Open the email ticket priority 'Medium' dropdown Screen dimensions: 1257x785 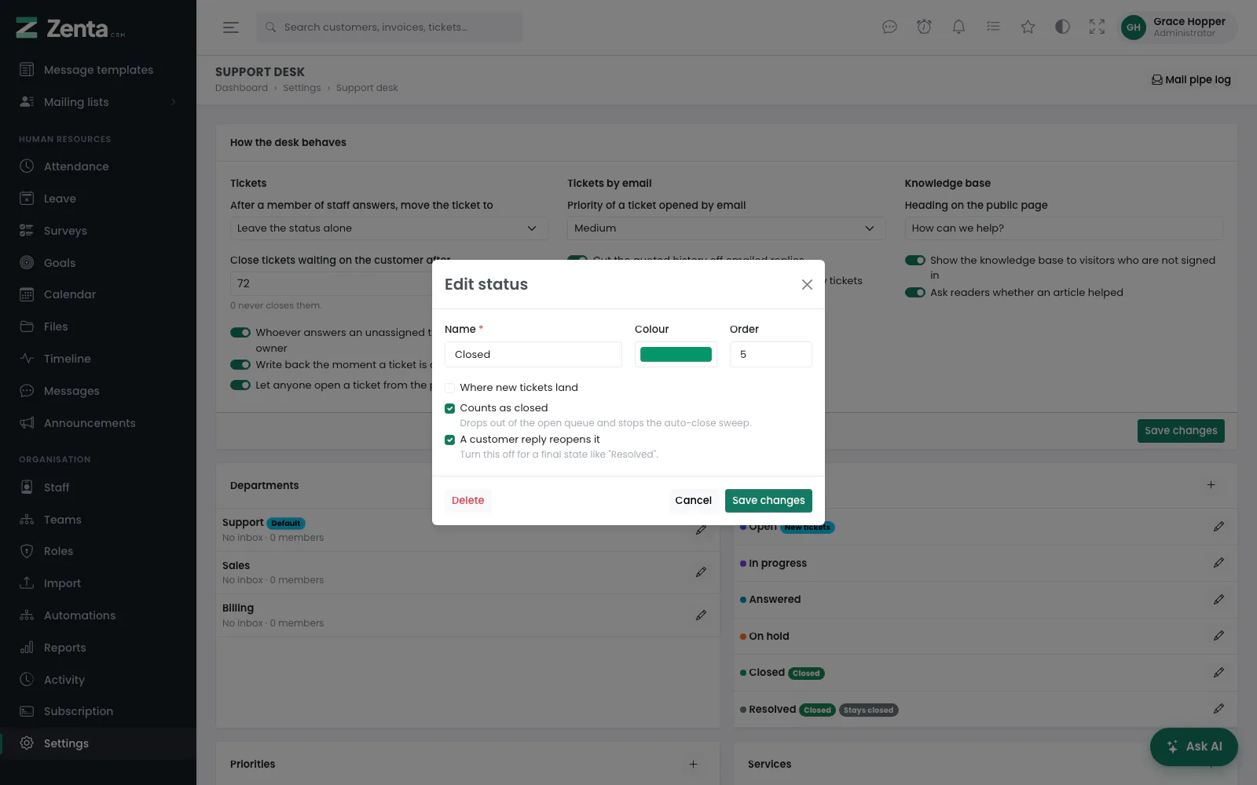[x=726, y=228]
